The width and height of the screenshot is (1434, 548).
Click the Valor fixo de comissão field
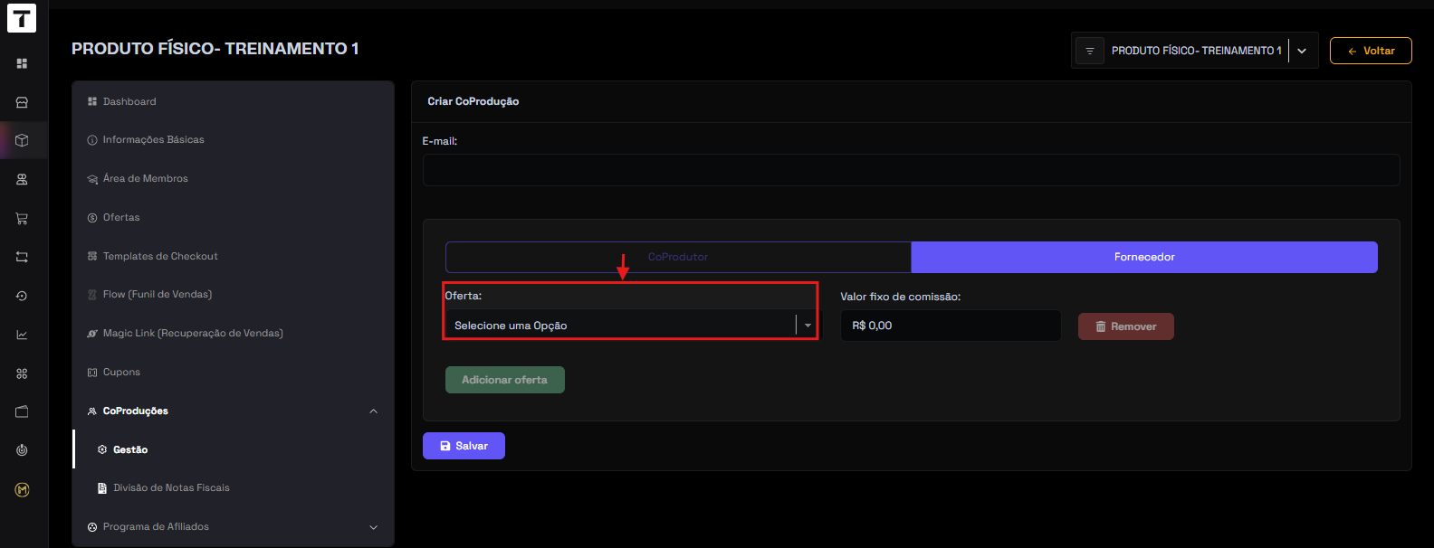[x=950, y=326]
